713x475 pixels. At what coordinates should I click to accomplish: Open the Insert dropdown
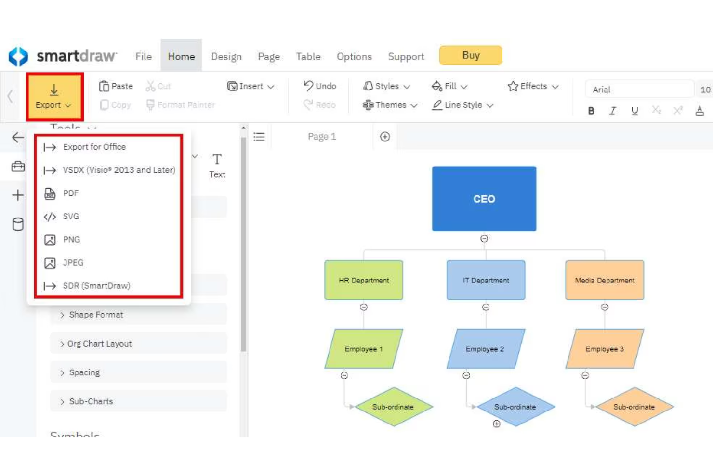point(251,86)
